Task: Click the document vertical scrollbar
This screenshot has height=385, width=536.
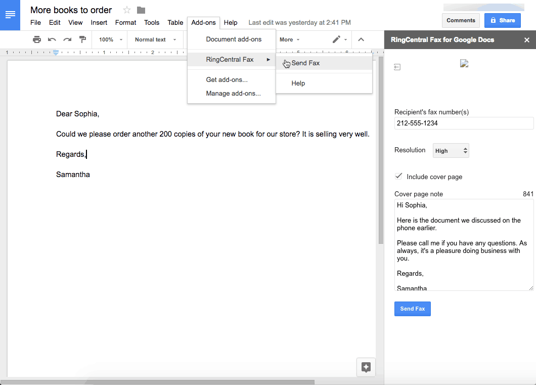Action: 381,150
